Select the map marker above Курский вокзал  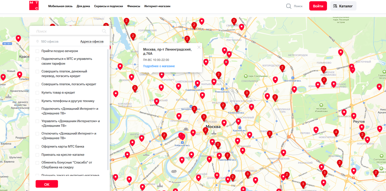coord(239,121)
